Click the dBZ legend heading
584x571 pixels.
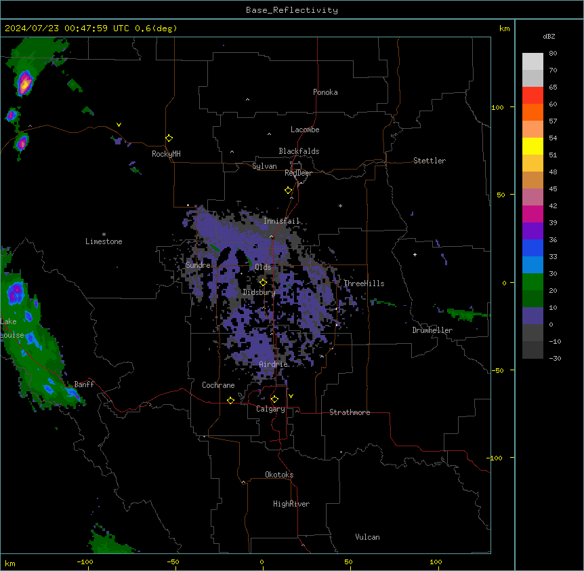549,37
